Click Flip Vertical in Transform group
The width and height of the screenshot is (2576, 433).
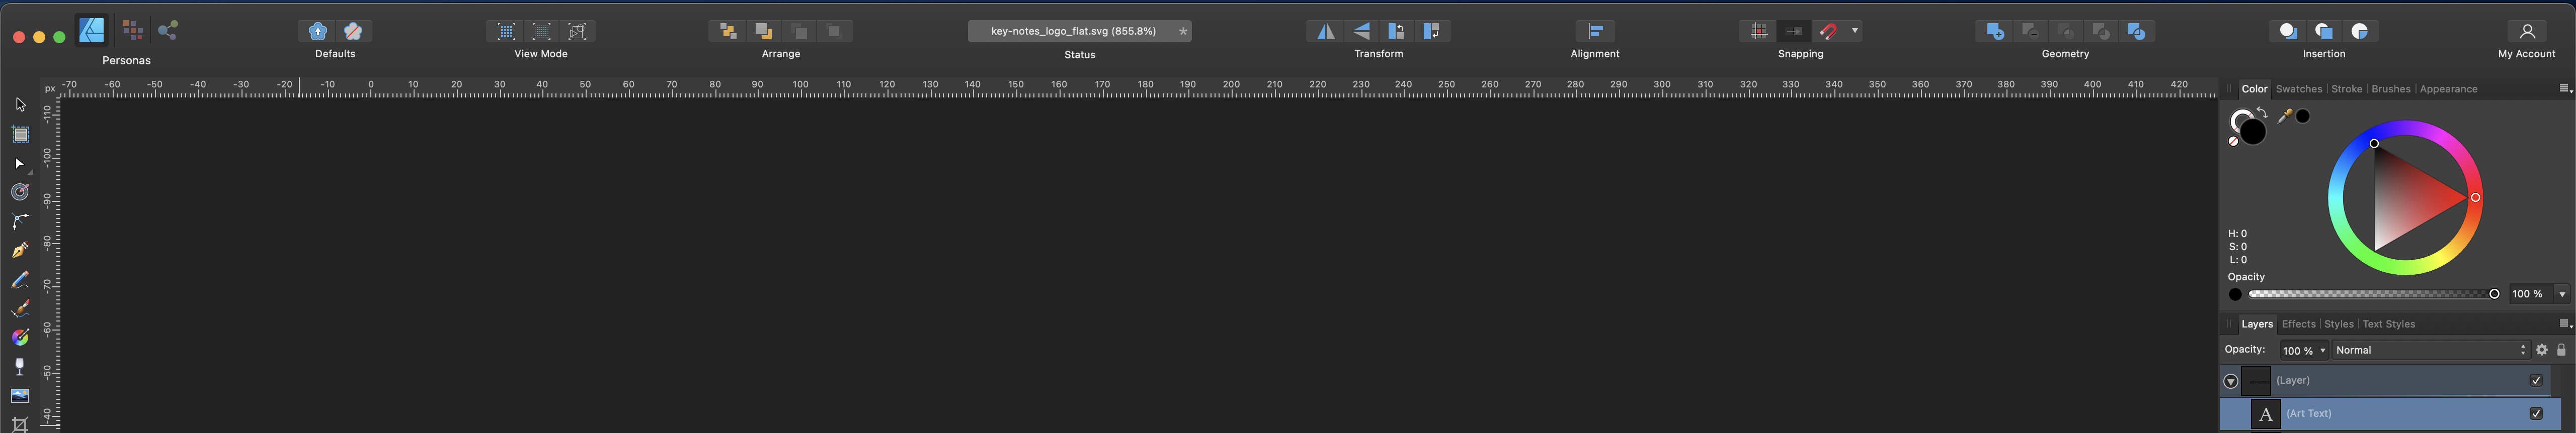[x=1361, y=31]
